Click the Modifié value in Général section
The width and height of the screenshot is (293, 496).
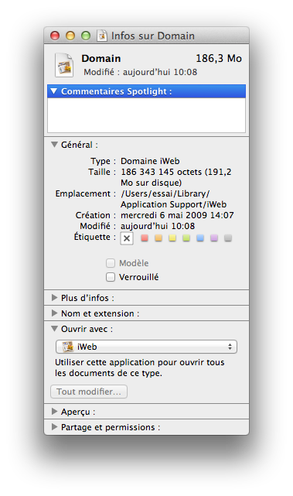click(x=158, y=226)
